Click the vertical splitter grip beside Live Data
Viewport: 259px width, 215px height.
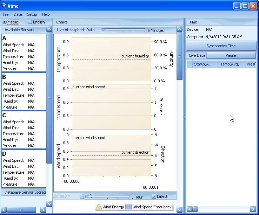point(184,116)
